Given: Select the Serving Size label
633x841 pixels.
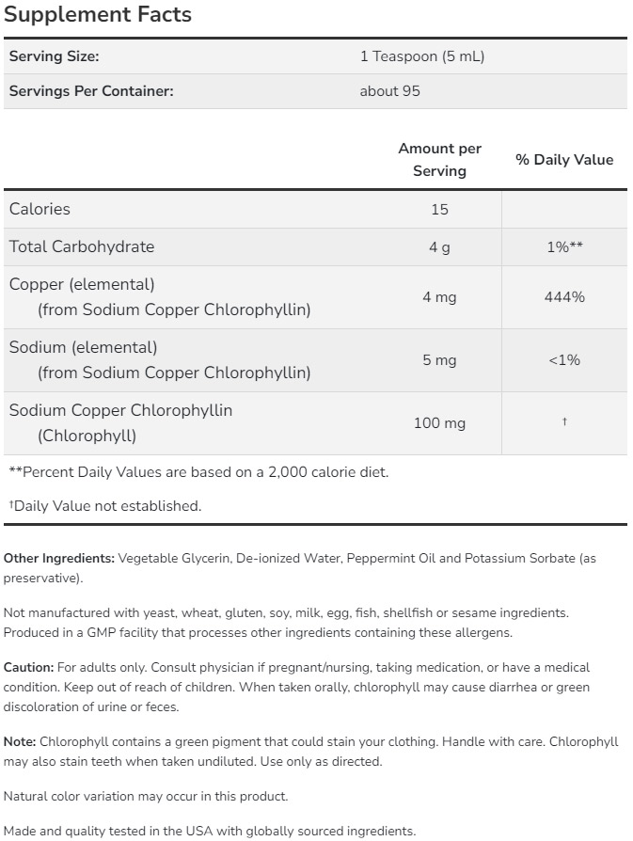Looking at the screenshot, I should point(54,56).
